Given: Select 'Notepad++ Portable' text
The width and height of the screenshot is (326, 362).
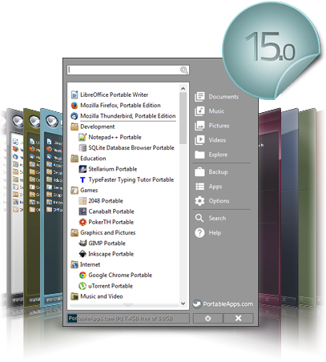Looking at the screenshot, I should pos(115,137).
